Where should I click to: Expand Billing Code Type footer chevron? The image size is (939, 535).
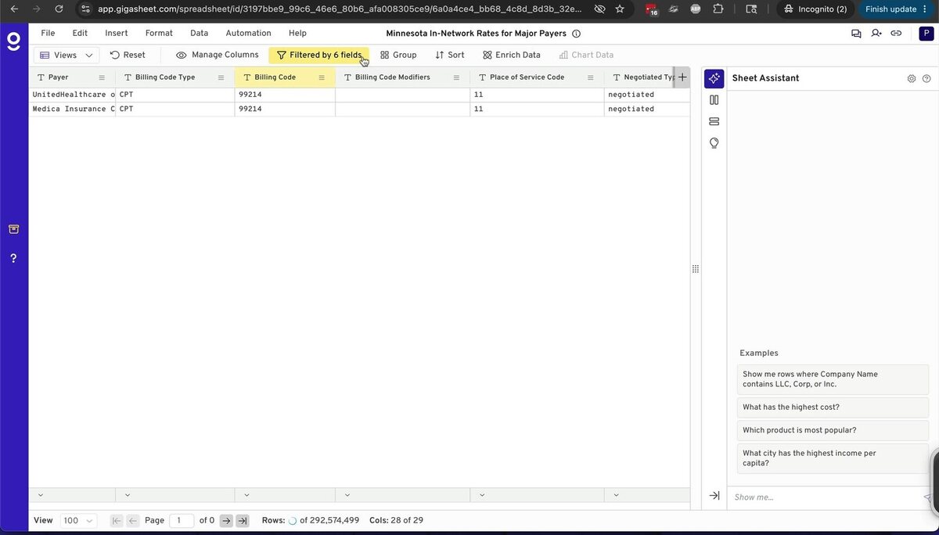tap(128, 495)
